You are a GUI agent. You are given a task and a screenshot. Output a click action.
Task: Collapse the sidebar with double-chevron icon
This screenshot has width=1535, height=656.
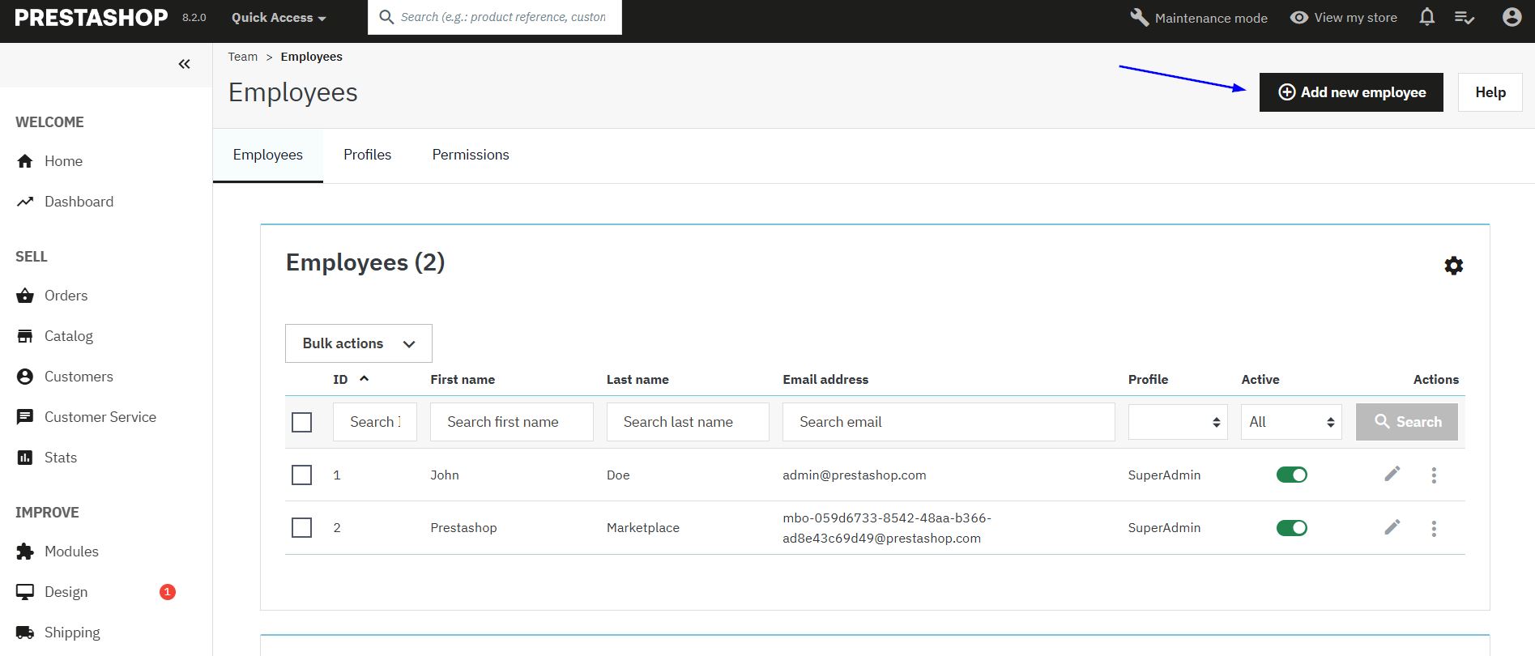tap(185, 64)
